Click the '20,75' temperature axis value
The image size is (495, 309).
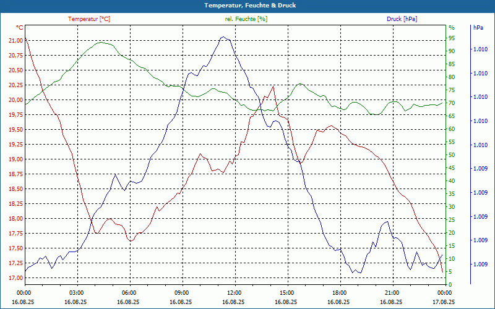[x=16, y=55]
